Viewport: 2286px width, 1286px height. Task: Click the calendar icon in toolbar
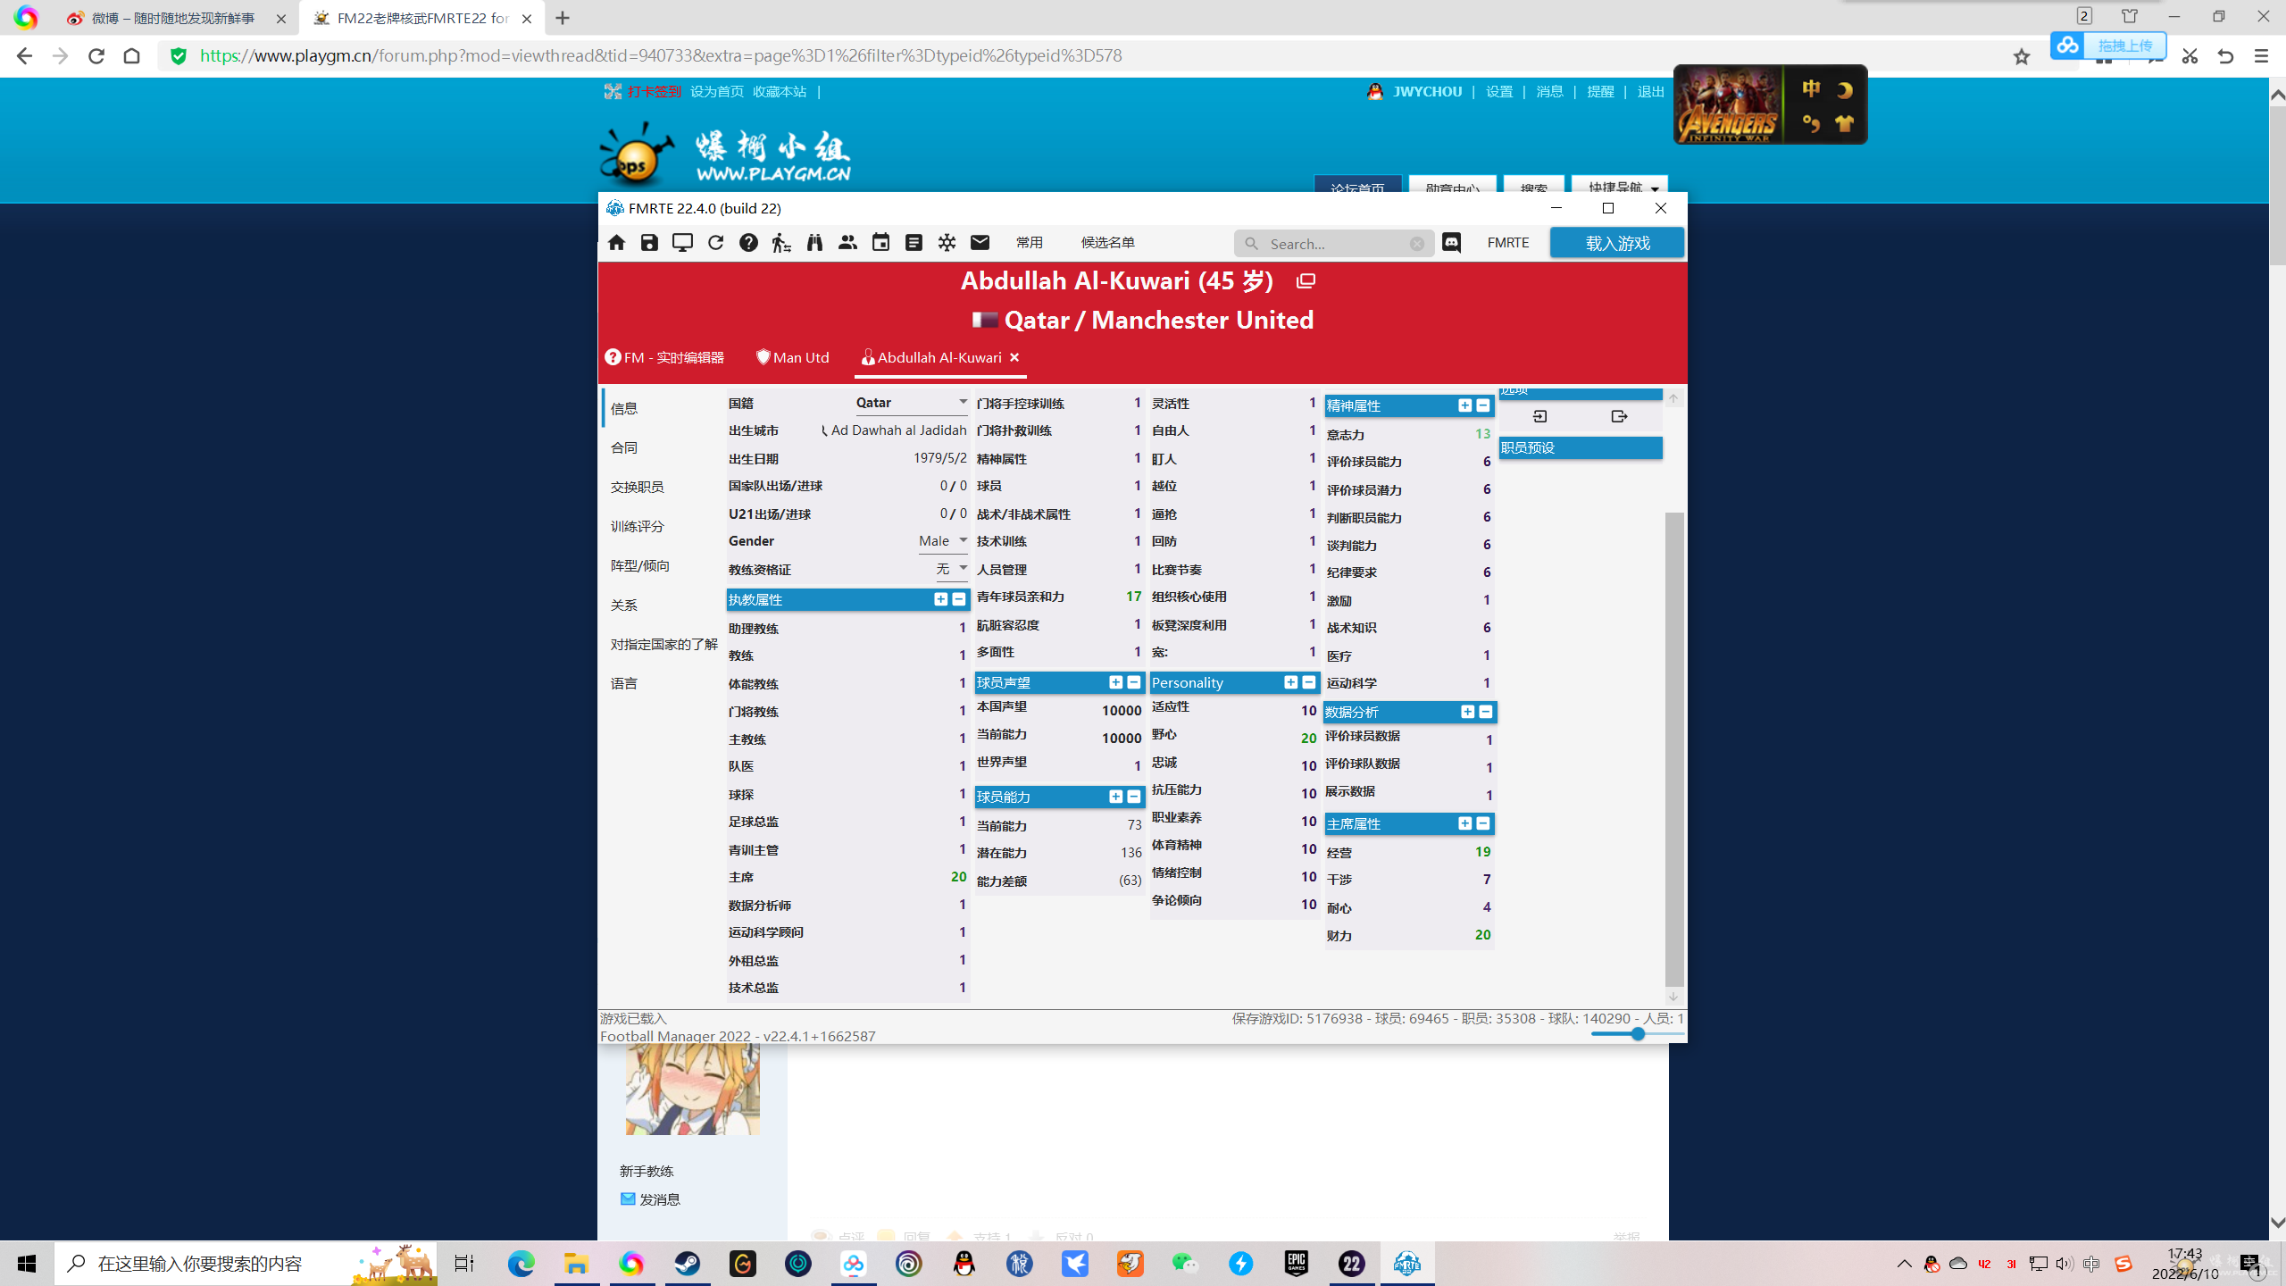tap(880, 243)
